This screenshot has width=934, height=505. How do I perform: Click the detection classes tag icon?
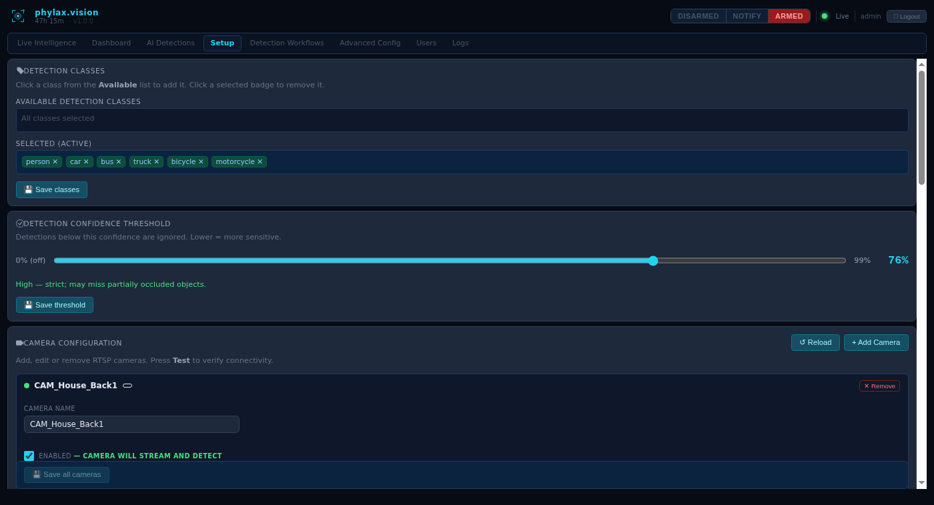[x=20, y=71]
